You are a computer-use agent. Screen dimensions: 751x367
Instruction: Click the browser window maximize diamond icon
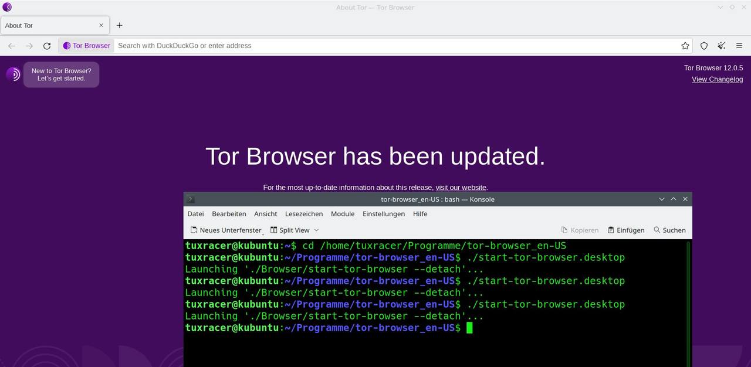tap(732, 7)
